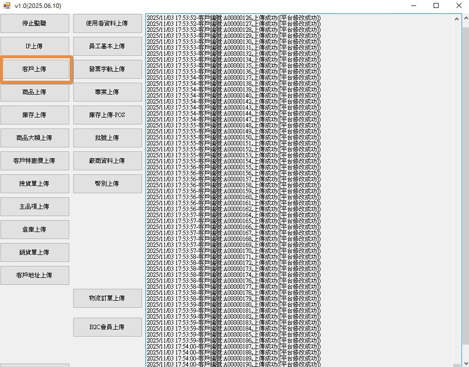Click log line for customer A00000150
Screen dimensions: 469x367
tap(234, 137)
